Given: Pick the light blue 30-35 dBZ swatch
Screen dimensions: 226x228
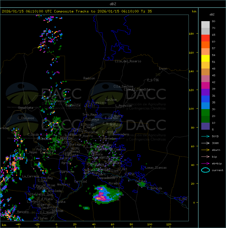Looking at the screenshot, I should [205, 106].
